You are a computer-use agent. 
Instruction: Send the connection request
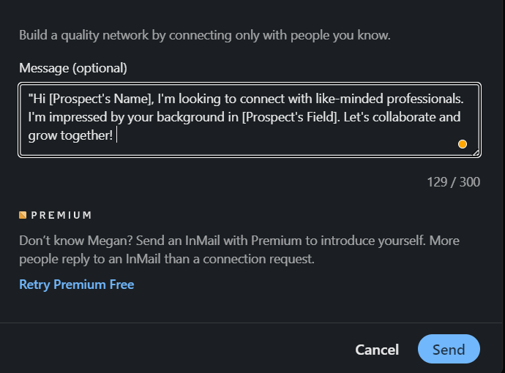coord(449,349)
